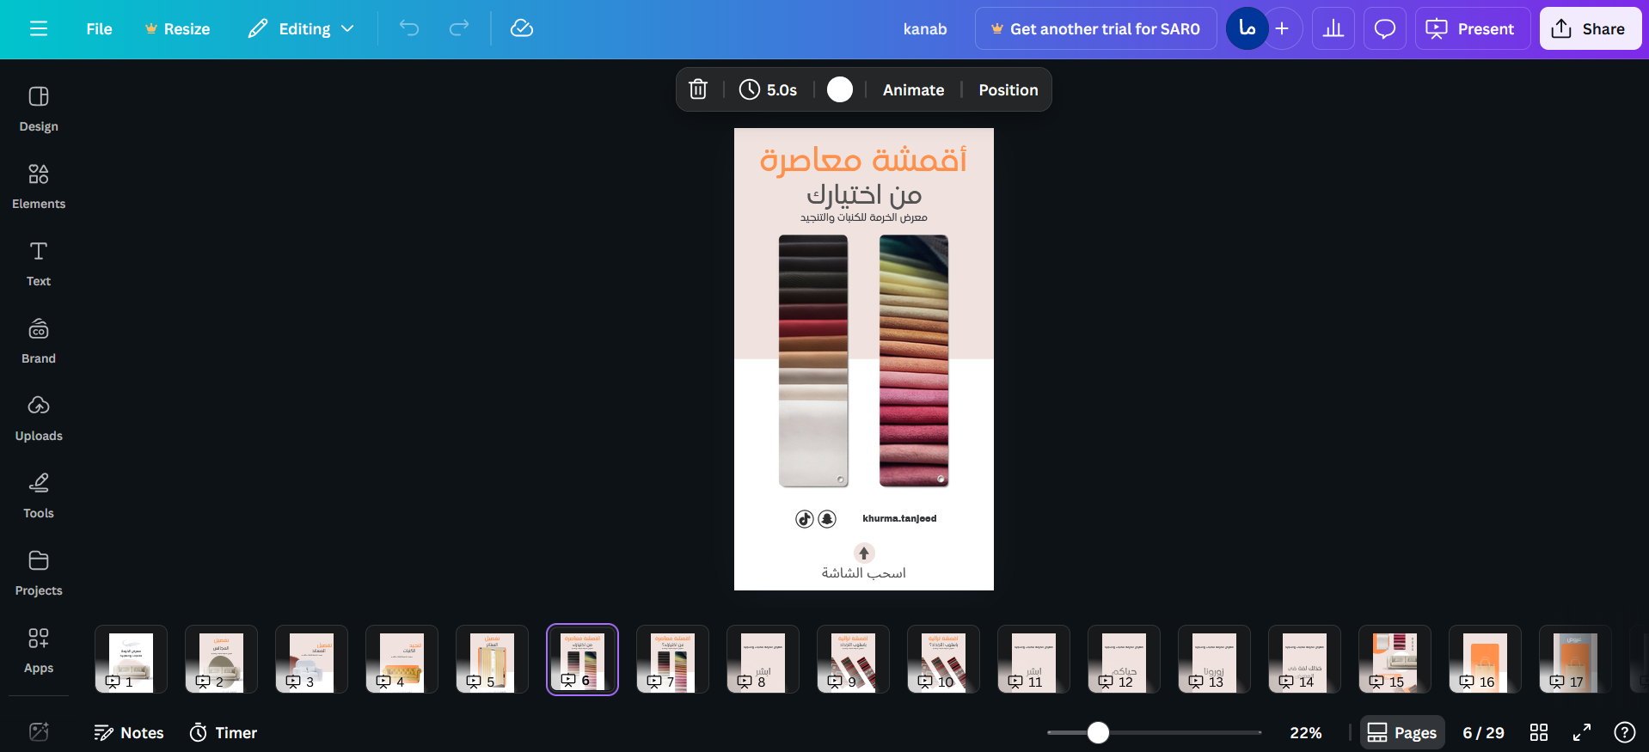Open the 5.0s page duration setting
This screenshot has width=1649, height=752.
coord(769,89)
